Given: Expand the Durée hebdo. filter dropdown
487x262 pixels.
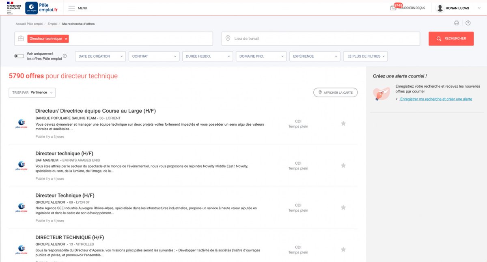Looking at the screenshot, I should 207,56.
